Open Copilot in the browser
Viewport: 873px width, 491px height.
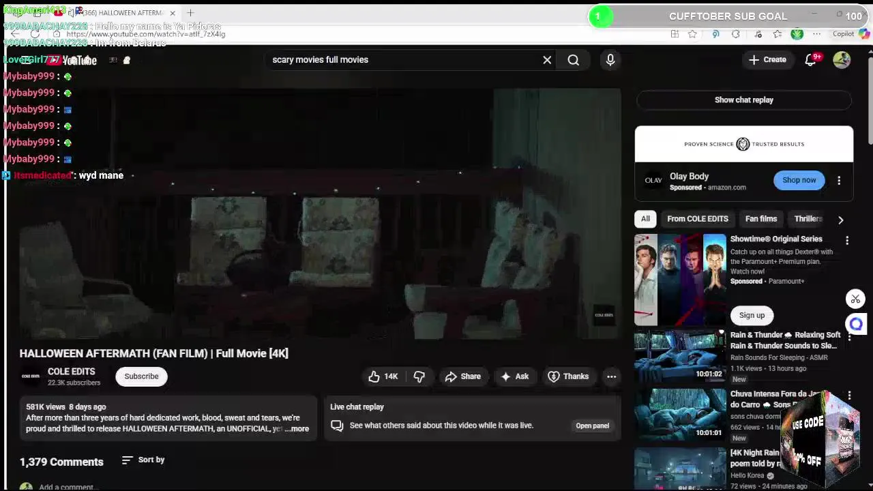(850, 34)
